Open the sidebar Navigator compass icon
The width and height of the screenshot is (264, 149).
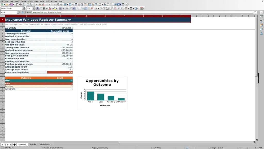[x=261, y=29]
